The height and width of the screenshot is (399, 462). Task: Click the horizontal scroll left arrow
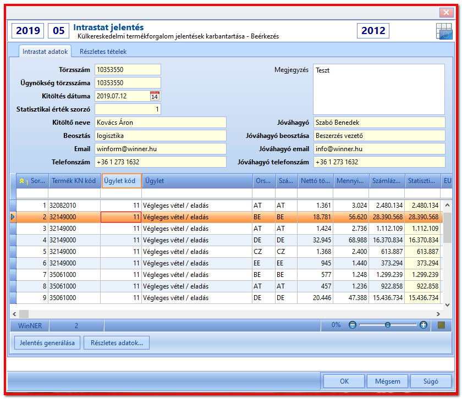click(14, 314)
